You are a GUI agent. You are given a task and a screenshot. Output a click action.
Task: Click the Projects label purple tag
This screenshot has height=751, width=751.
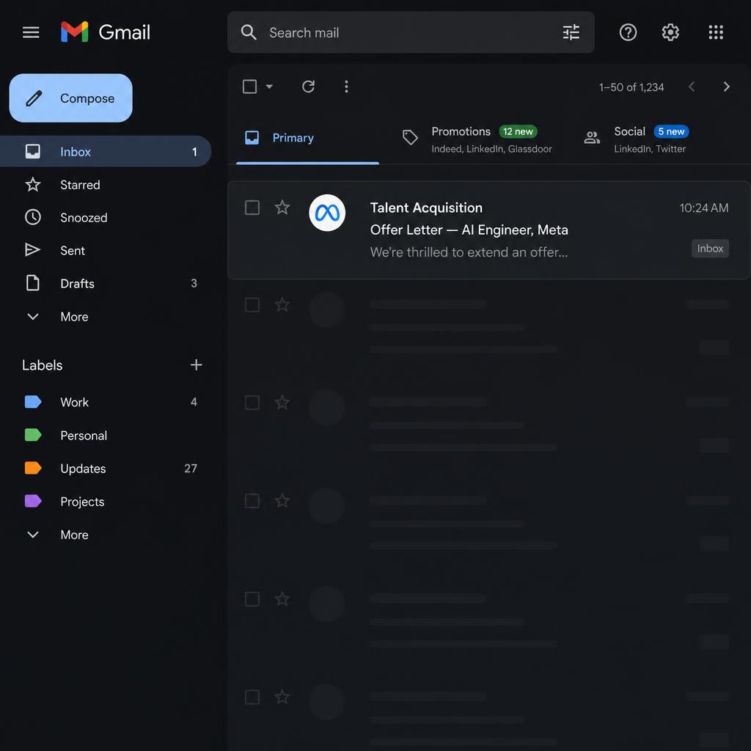[33, 501]
